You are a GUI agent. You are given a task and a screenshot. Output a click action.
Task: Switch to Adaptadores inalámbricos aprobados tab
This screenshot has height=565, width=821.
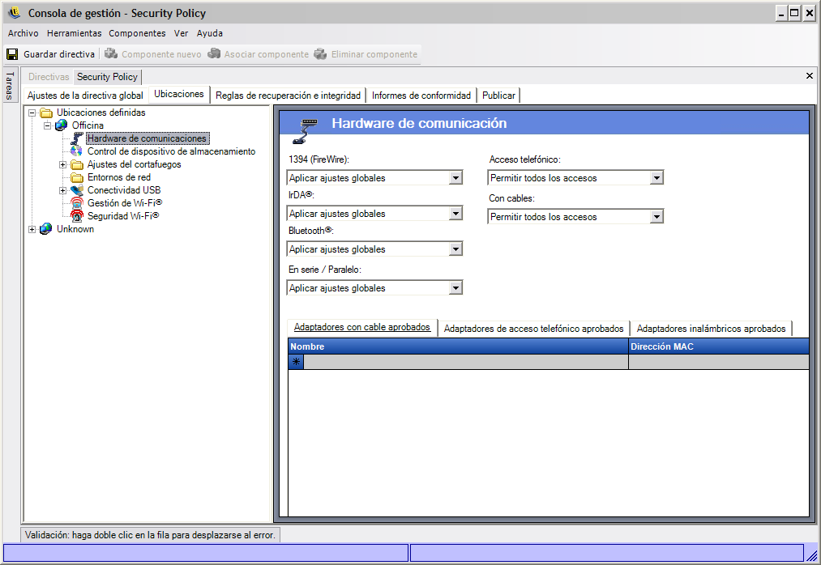(711, 329)
